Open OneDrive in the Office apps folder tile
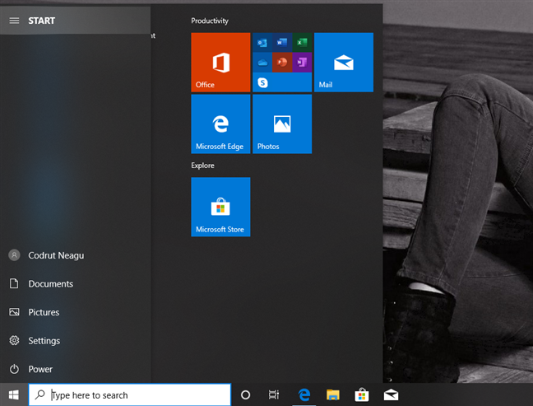533x406 pixels. click(262, 63)
